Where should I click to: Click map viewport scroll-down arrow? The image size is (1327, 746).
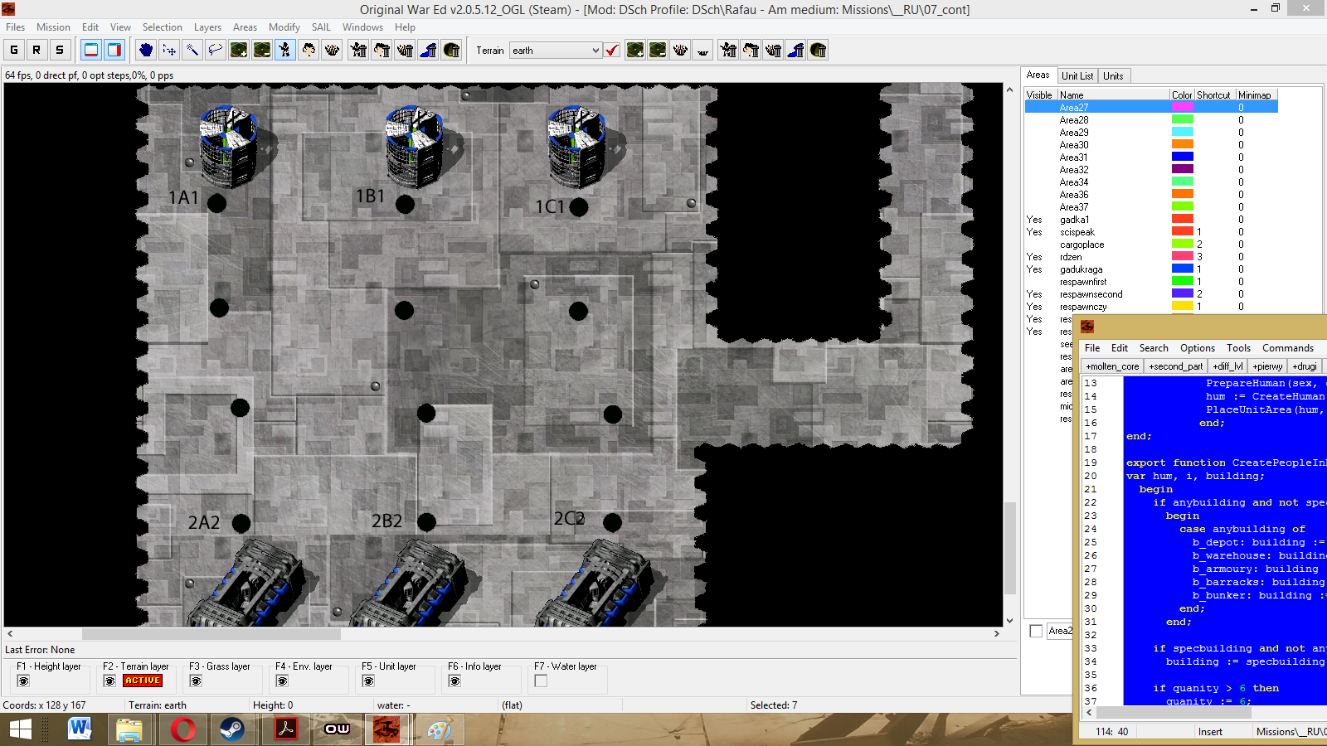(x=1009, y=620)
